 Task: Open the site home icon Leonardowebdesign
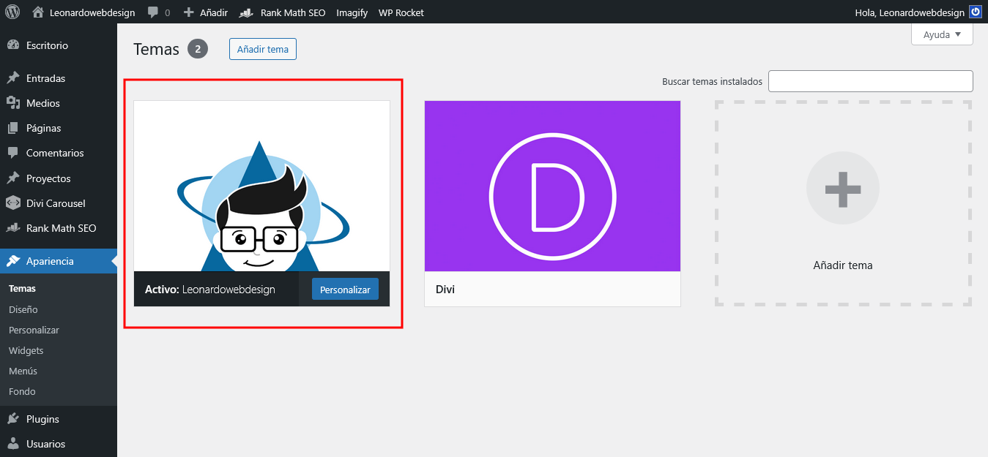[38, 12]
